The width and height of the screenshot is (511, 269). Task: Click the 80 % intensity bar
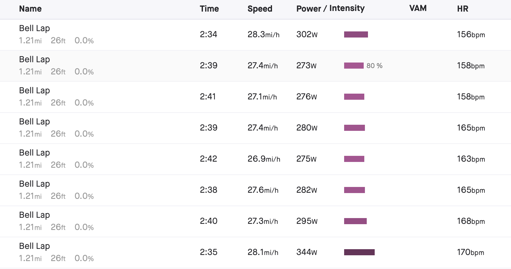[x=354, y=66]
